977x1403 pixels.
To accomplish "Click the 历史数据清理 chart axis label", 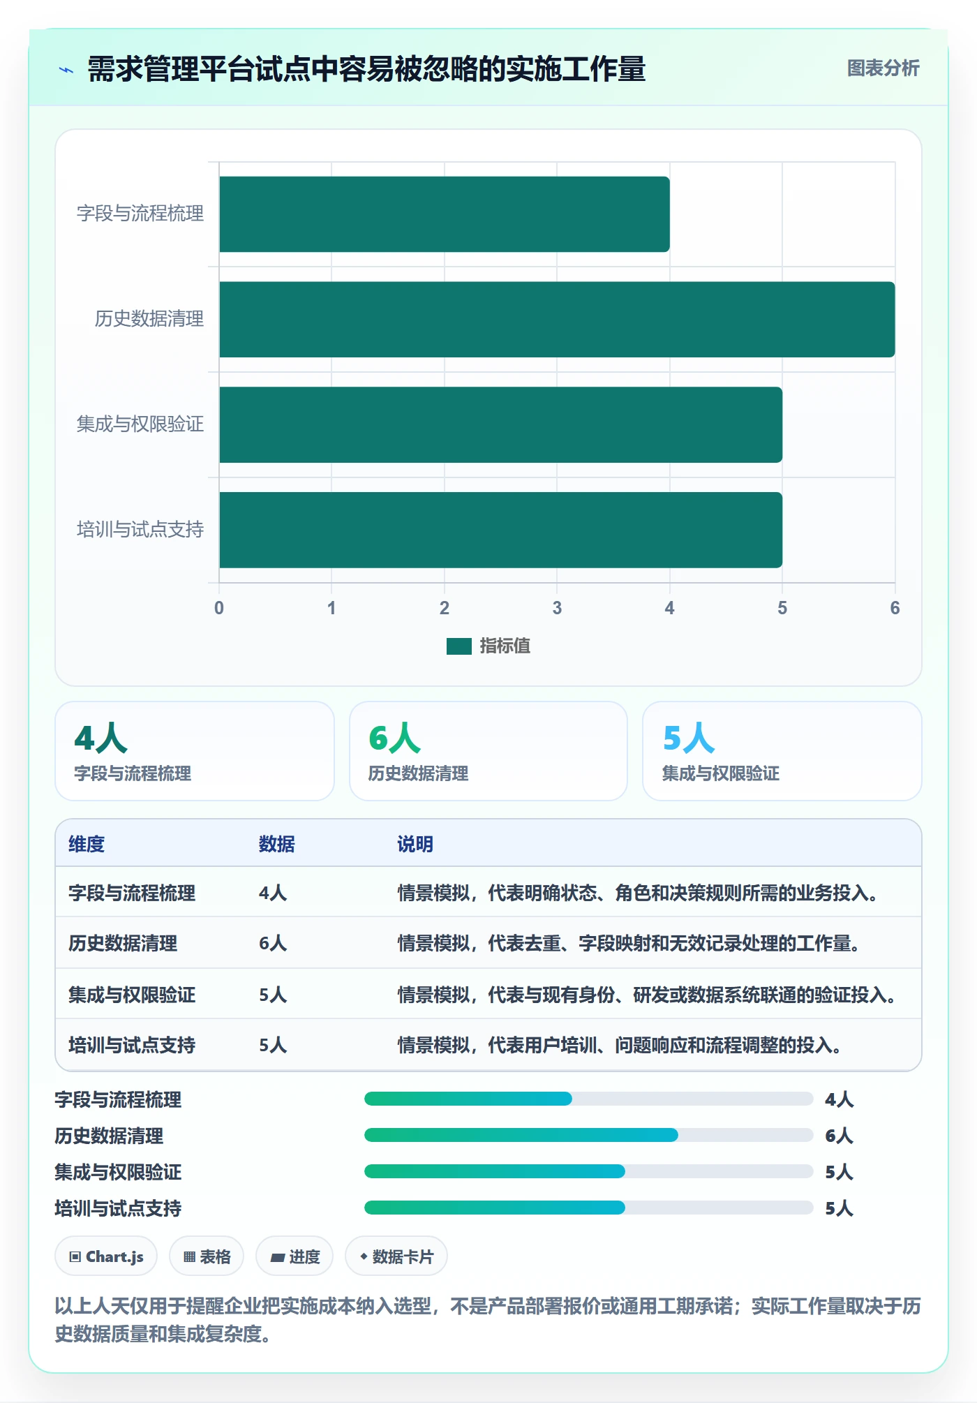I will coord(149,319).
